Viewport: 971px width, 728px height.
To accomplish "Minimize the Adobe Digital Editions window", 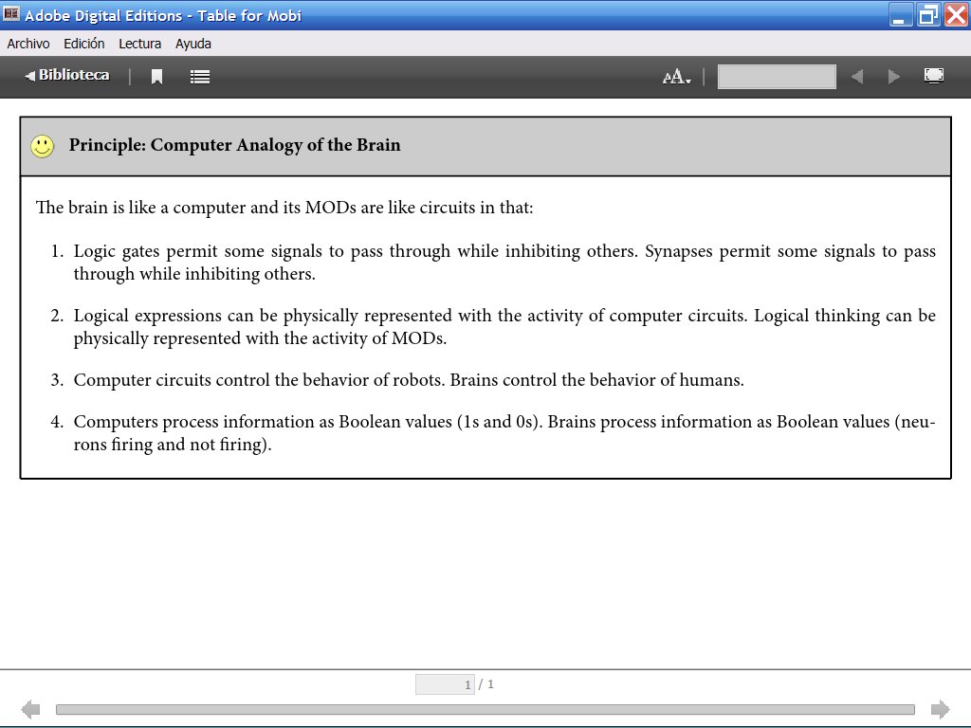I will point(901,15).
